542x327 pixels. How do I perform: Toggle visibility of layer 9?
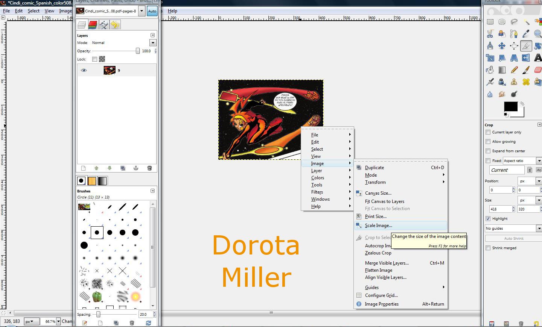click(84, 70)
